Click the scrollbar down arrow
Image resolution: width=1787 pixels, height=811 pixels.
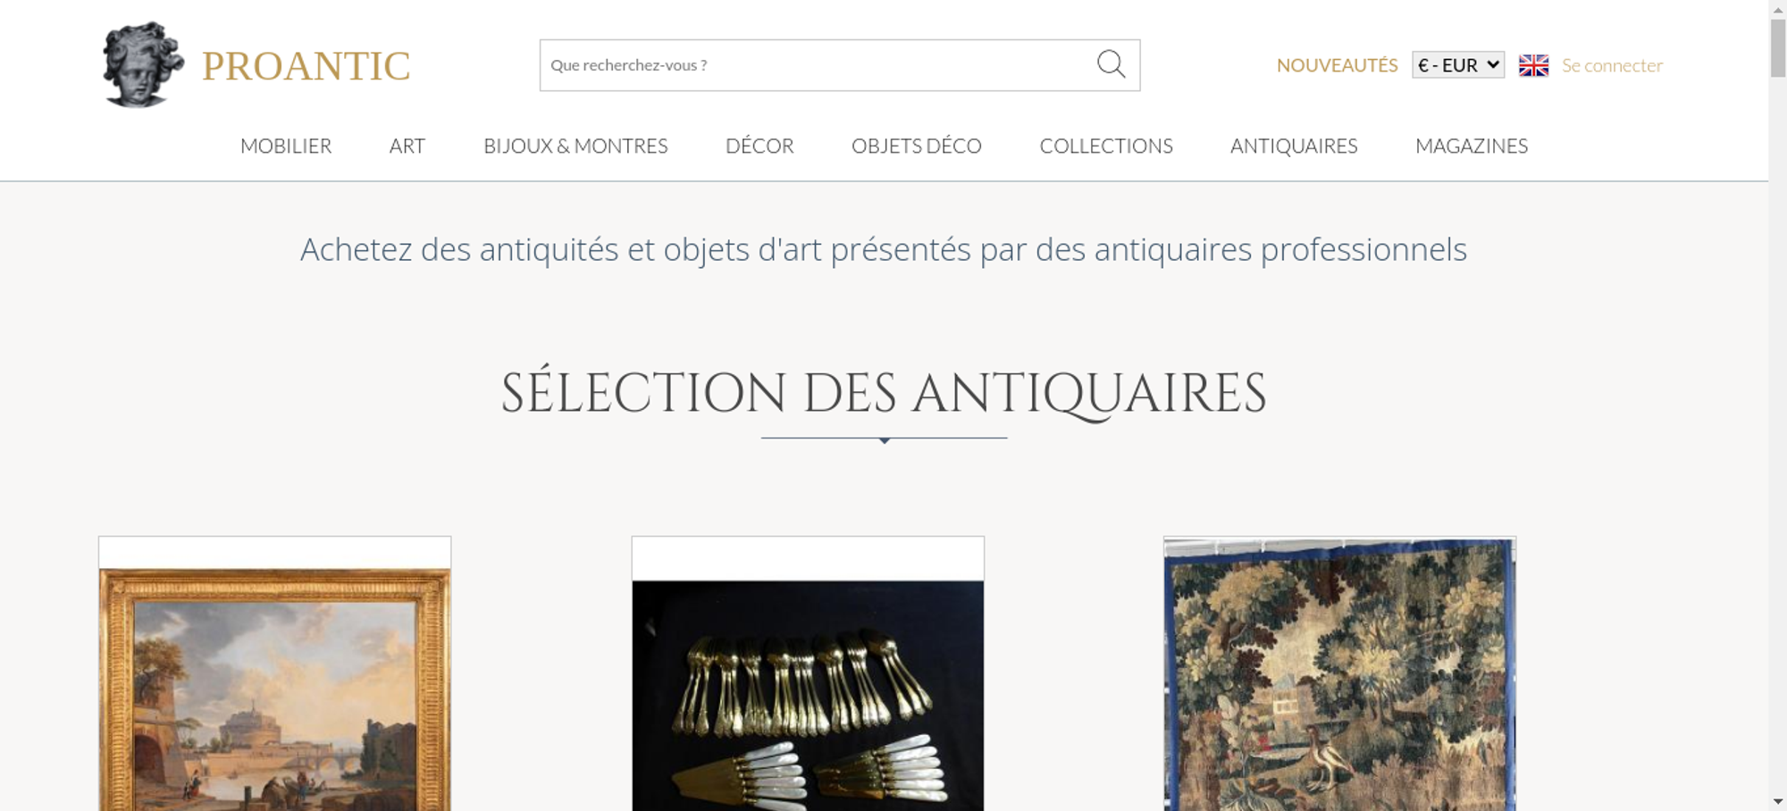tap(1777, 802)
